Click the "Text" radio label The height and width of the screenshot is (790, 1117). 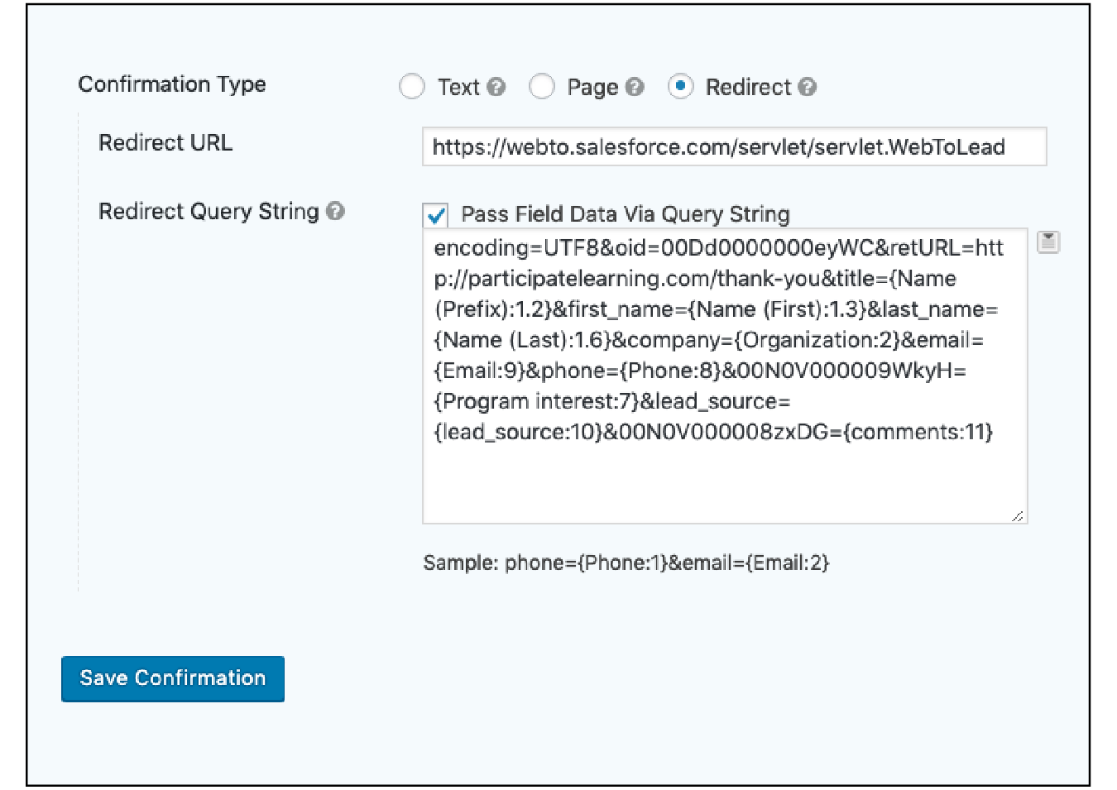[458, 87]
